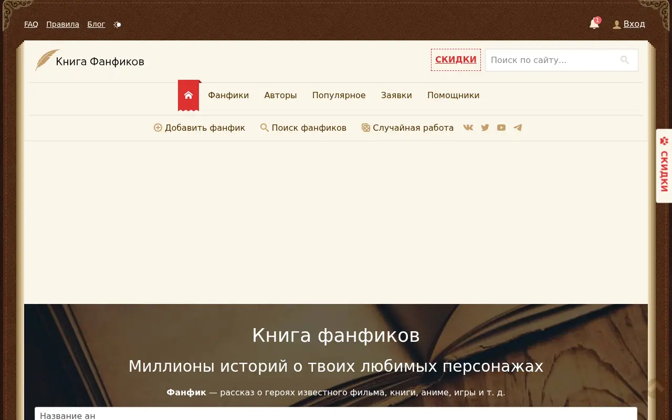Go to the red home tab
Image resolution: width=672 pixels, height=420 pixels.
click(188, 95)
